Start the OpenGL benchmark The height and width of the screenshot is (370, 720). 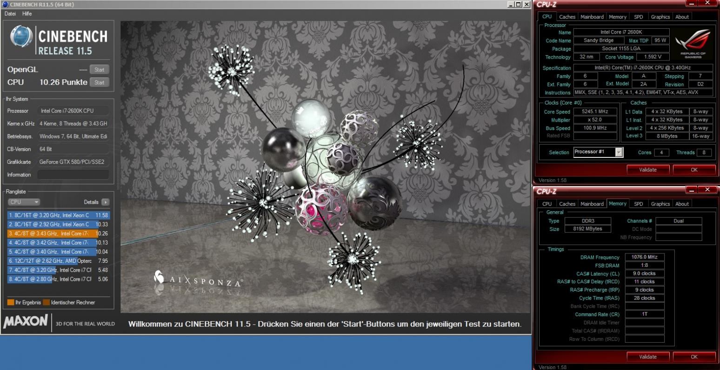click(100, 70)
